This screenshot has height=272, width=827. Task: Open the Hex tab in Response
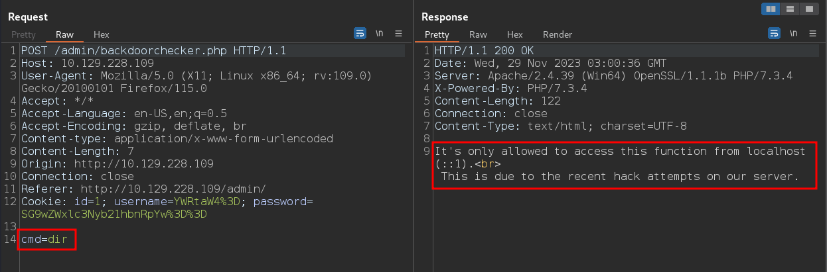[515, 34]
